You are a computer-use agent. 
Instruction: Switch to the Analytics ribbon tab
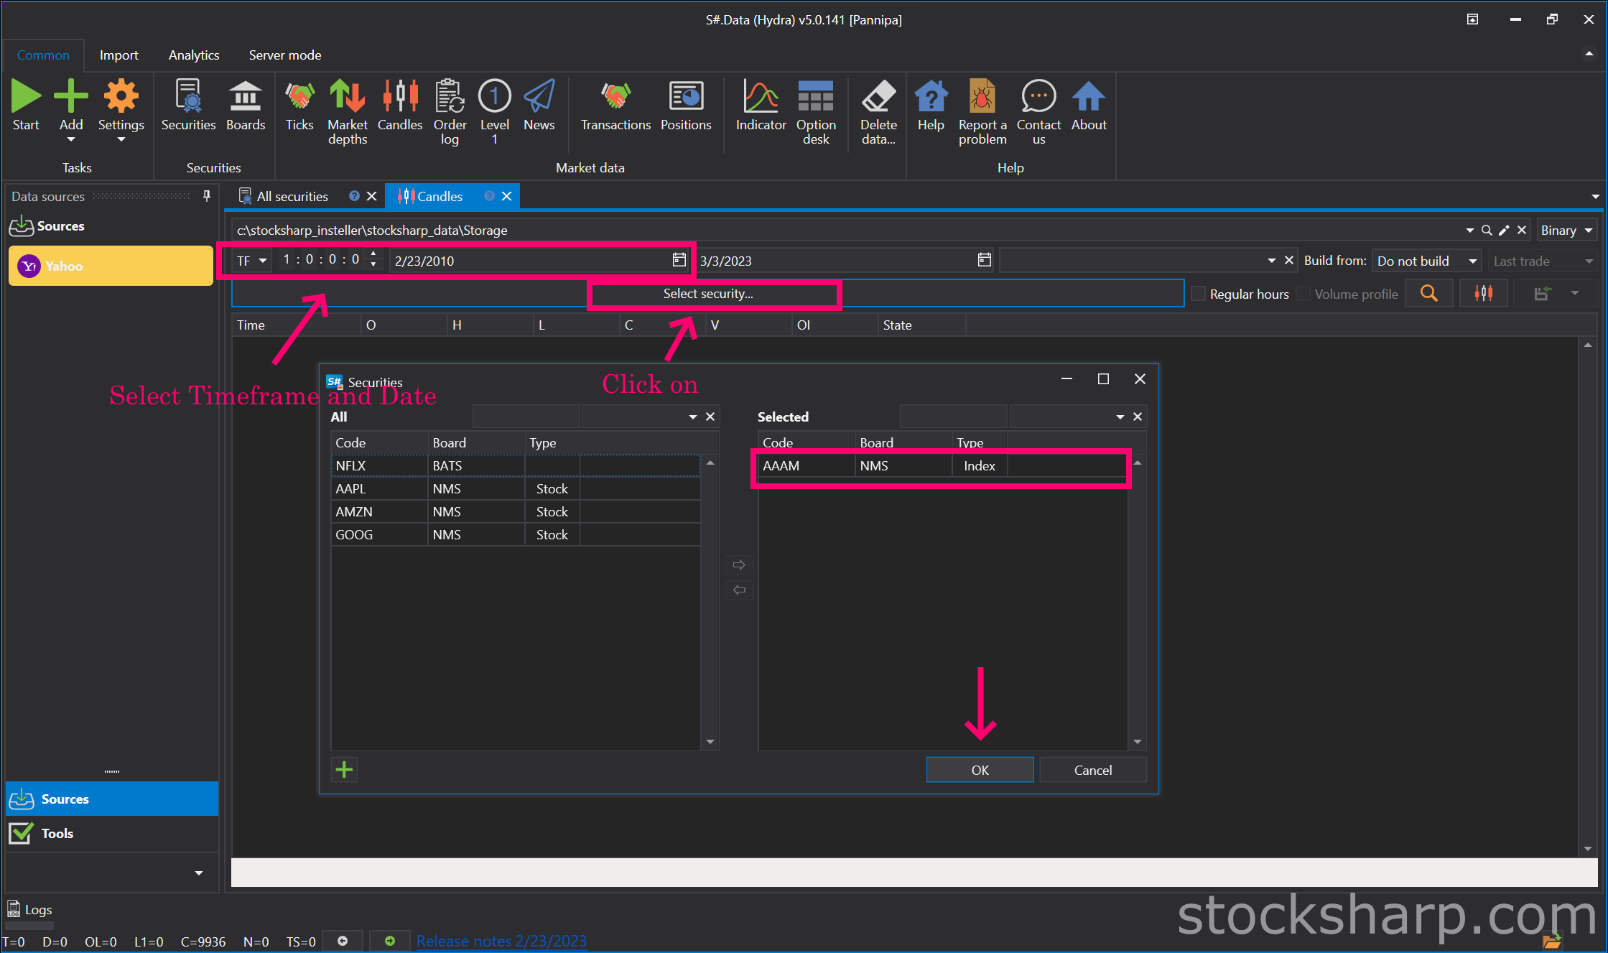(194, 55)
